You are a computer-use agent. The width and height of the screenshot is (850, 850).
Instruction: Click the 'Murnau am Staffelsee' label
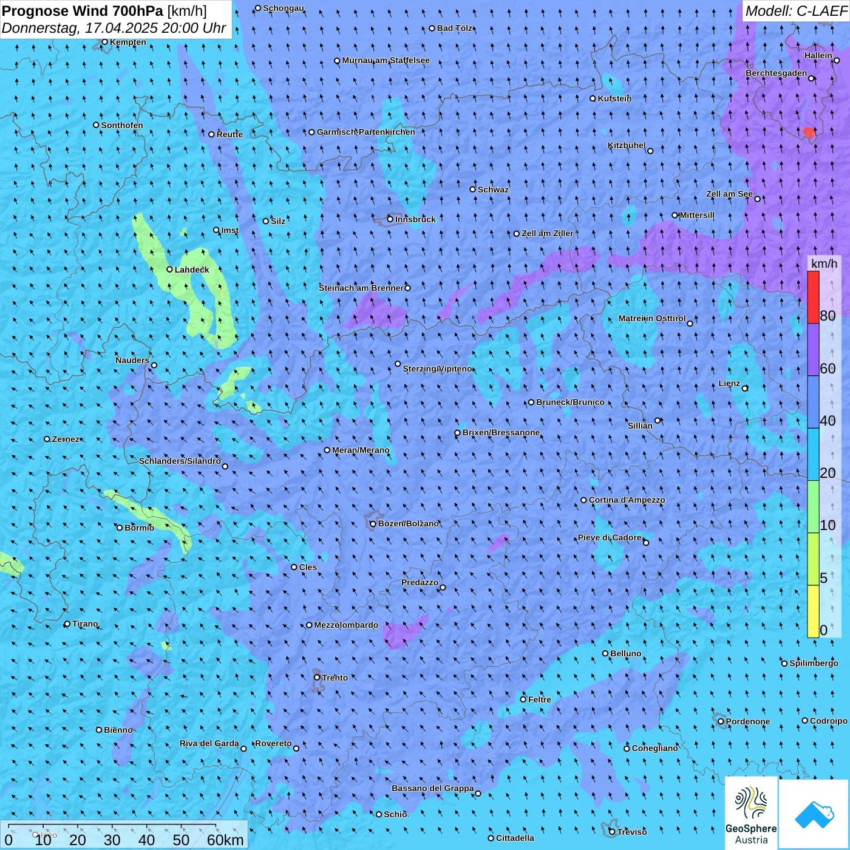coord(386,61)
